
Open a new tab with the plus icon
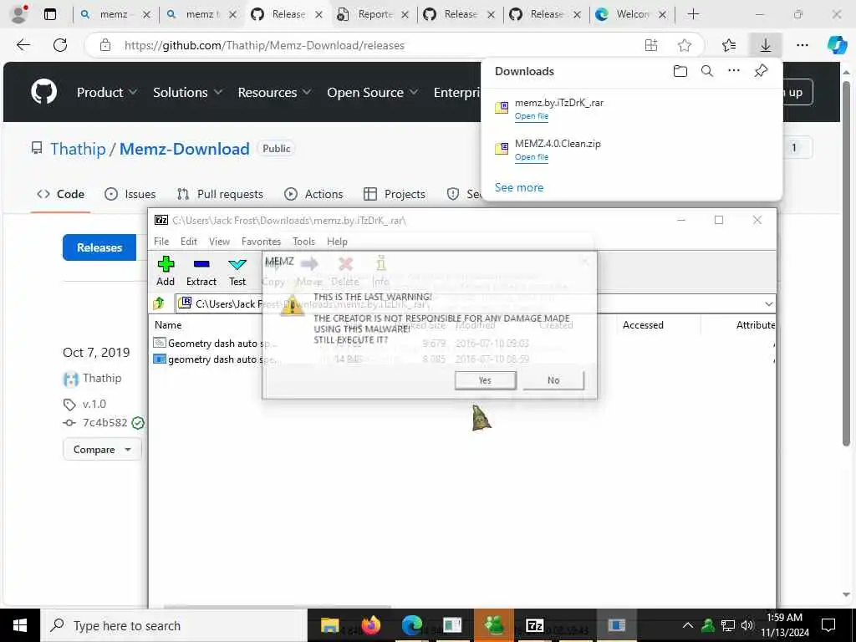click(x=693, y=14)
